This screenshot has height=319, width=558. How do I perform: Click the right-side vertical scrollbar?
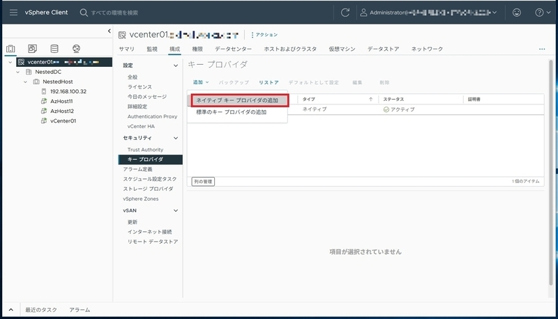tap(551, 172)
